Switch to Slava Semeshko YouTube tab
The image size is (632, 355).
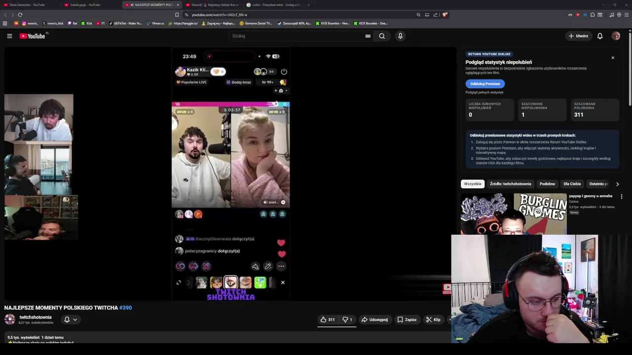pos(30,5)
